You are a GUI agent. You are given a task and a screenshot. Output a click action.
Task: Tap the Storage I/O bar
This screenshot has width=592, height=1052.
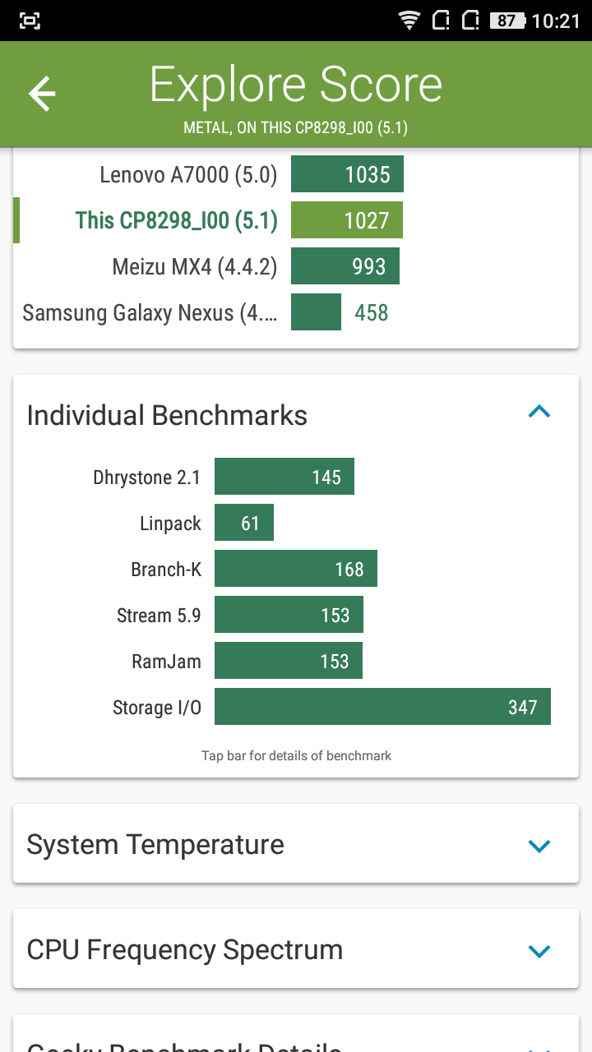[382, 708]
